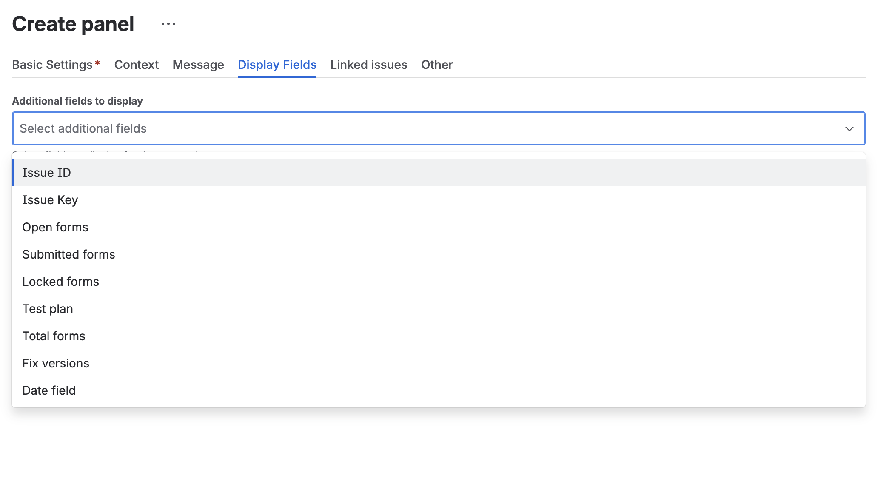The image size is (895, 501).
Task: Choose Issue ID from the list
Action: pos(46,173)
